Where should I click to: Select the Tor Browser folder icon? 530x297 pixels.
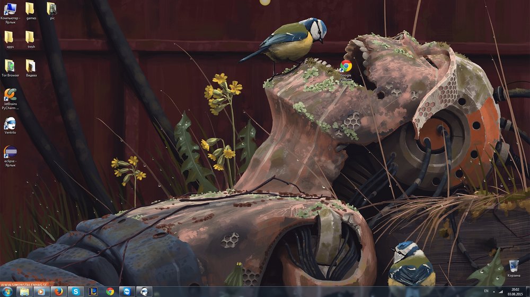(x=10, y=66)
